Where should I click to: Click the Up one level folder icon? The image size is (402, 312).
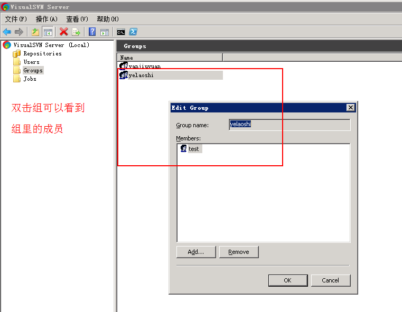pyautogui.click(x=35, y=32)
